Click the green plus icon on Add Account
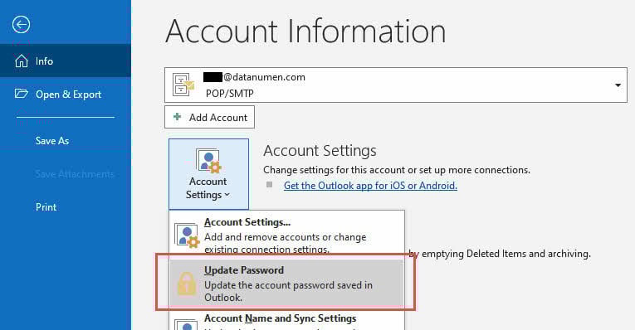Screen dimensions: 635x330 point(178,117)
